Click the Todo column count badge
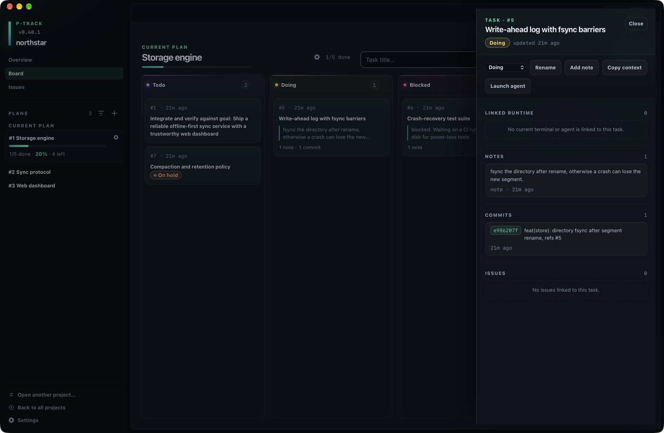Viewport: 664px width, 433px height. pyautogui.click(x=246, y=85)
